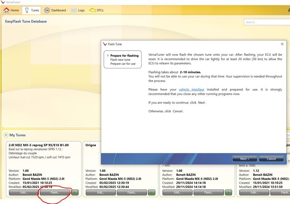Viewport: 290px width, 204px height.
Task: Click 'Benoit BAZIN' author on the Origne card
Action: [x=109, y=175]
